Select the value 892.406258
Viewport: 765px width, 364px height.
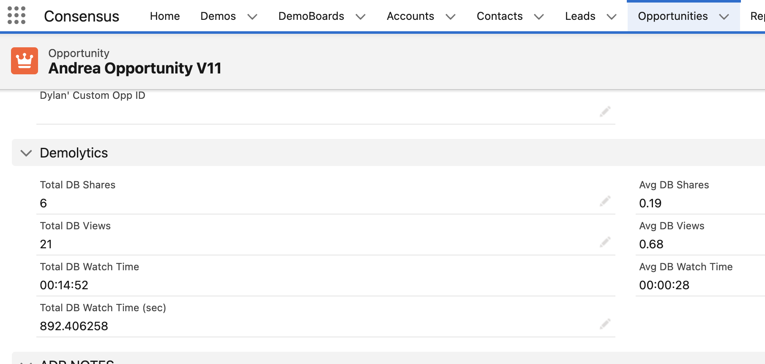tap(74, 326)
